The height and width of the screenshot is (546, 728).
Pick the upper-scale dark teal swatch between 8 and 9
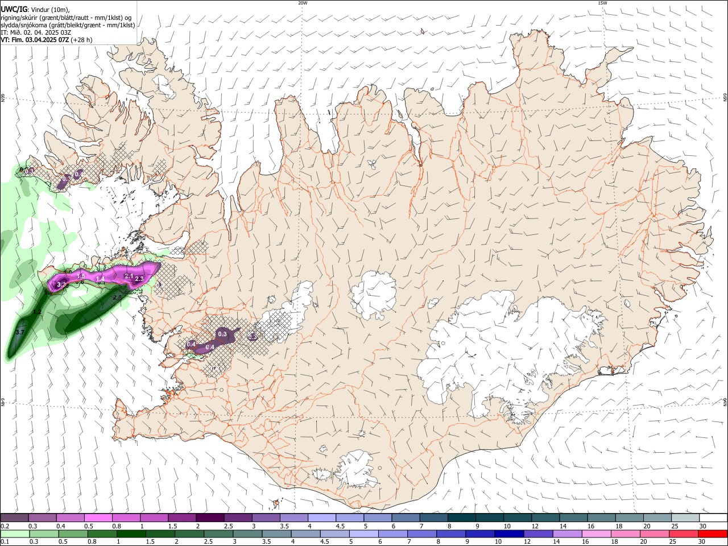click(461, 518)
